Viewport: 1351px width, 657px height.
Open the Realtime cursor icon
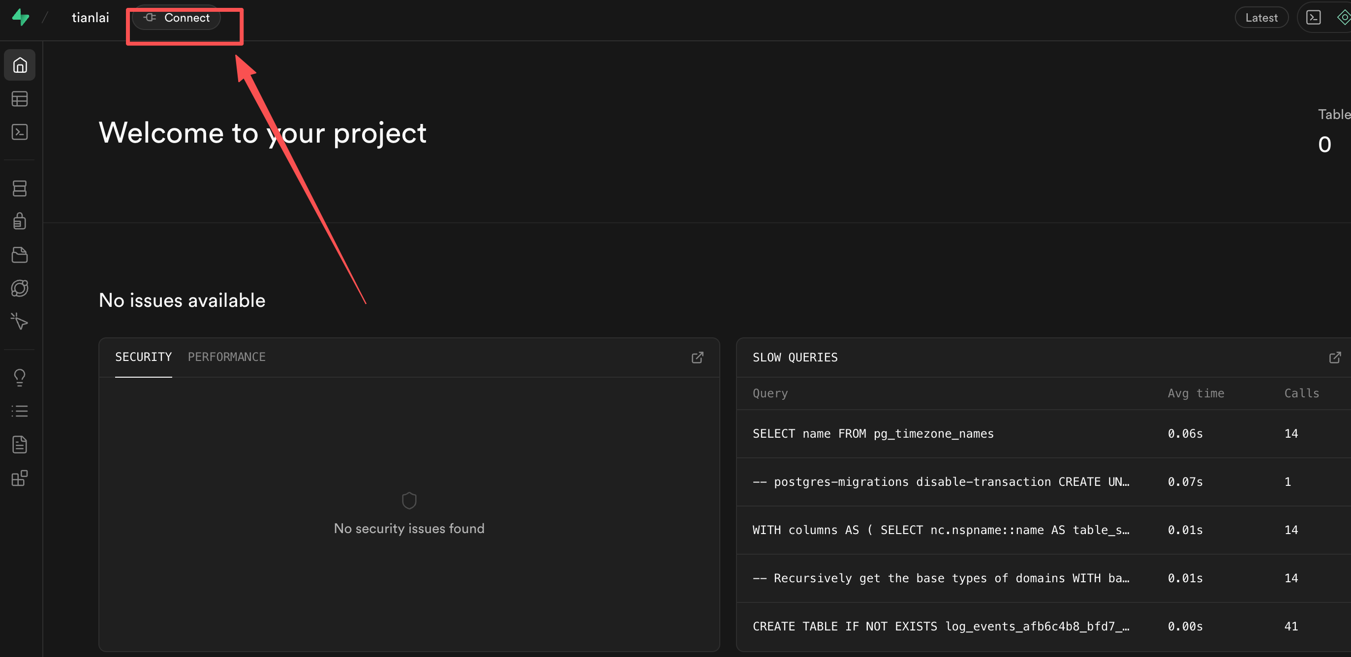[19, 321]
